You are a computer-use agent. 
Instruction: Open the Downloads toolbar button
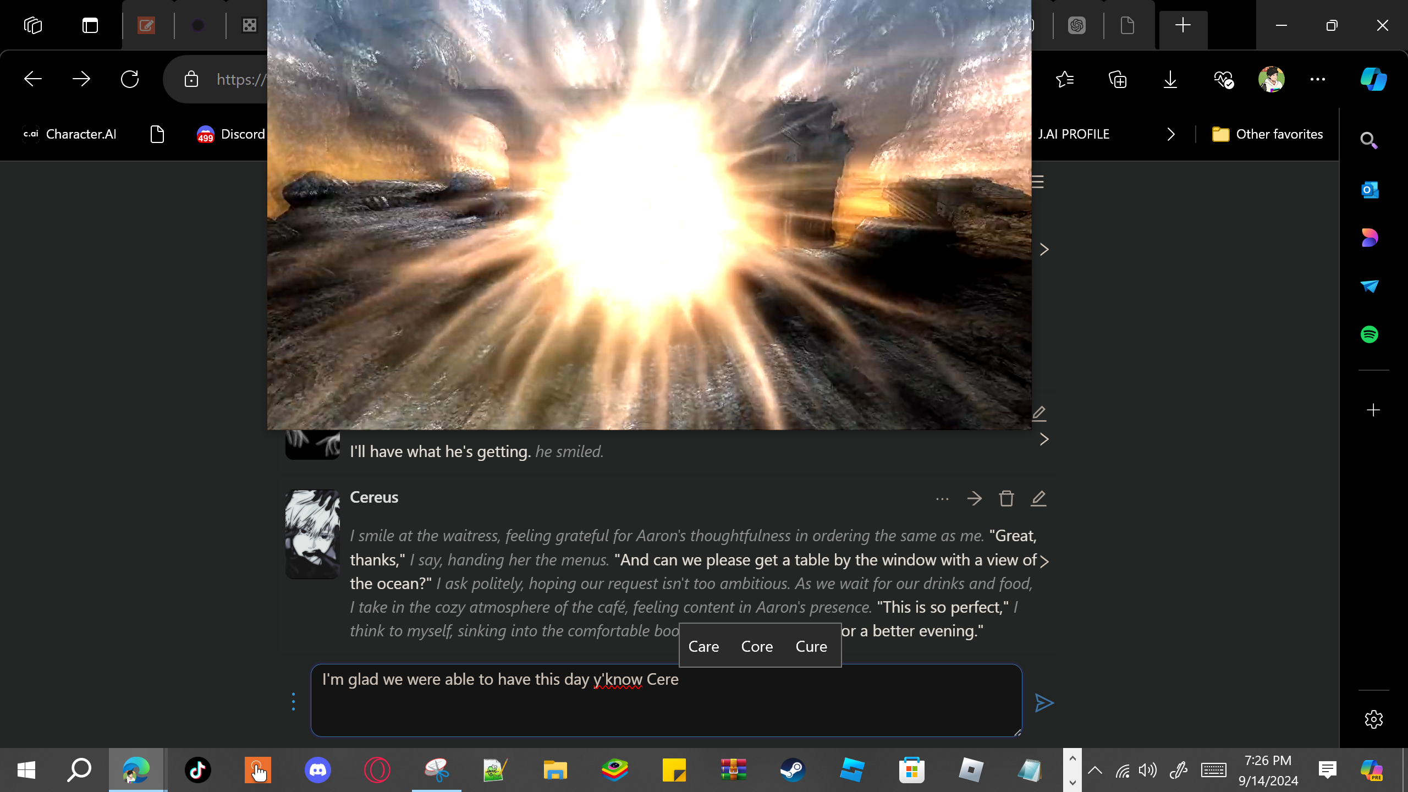pyautogui.click(x=1170, y=79)
